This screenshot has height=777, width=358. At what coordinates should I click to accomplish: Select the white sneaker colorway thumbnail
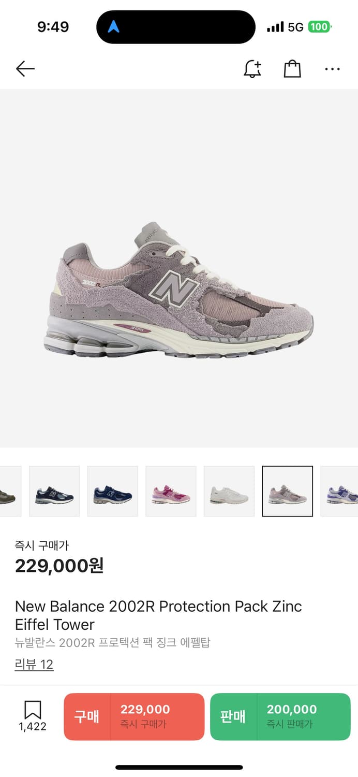click(229, 491)
